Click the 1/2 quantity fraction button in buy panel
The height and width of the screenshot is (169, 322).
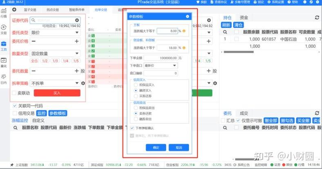pos(45,61)
